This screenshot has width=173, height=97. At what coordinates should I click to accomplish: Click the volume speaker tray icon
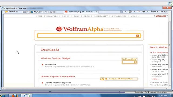click(x=153, y=96)
